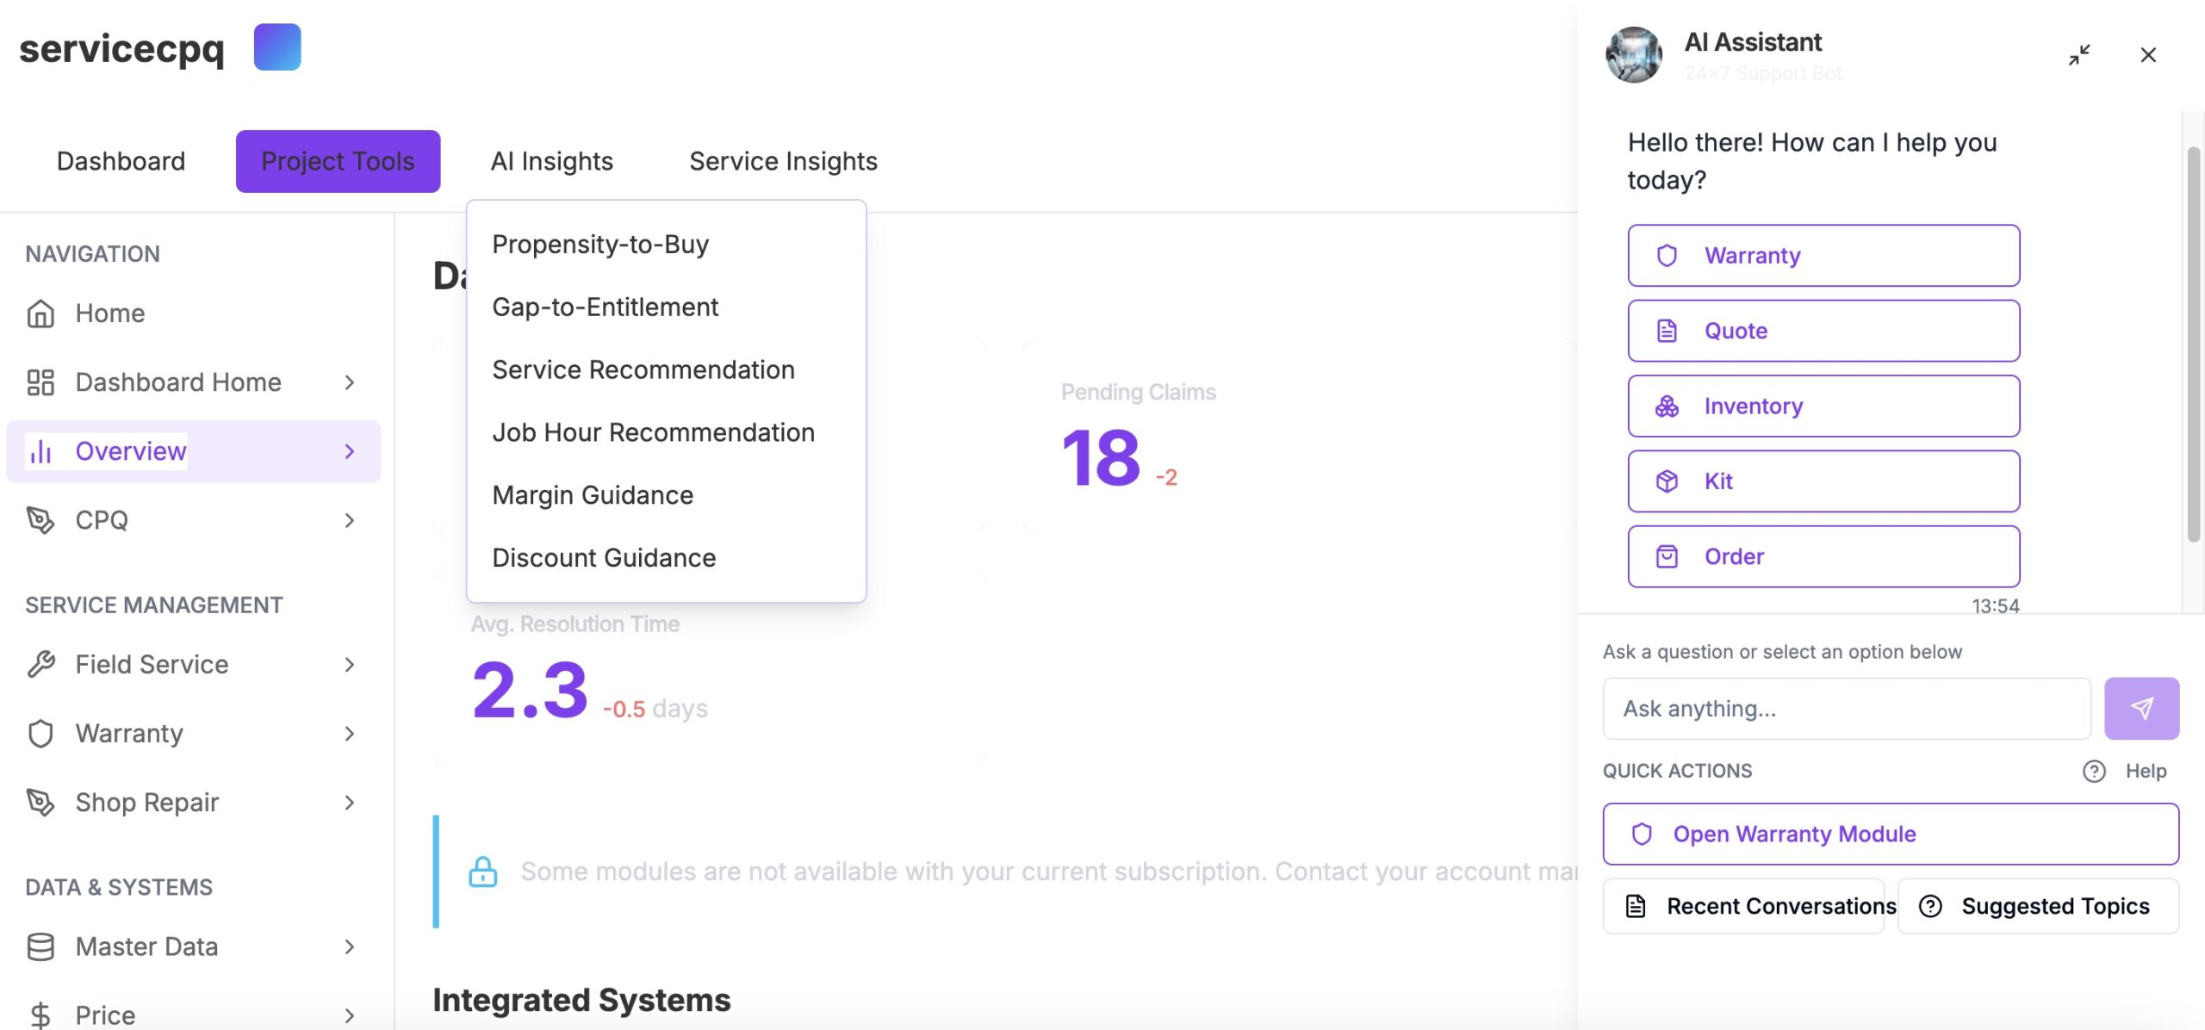Open Recent Conversations
This screenshot has width=2205, height=1030.
1743,906
